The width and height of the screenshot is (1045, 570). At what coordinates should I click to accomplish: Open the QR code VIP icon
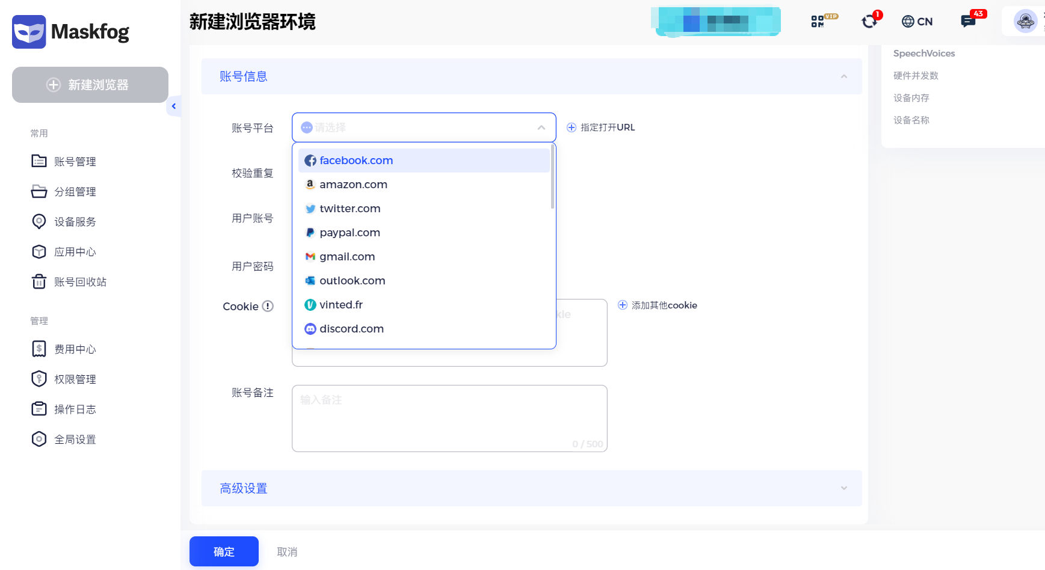coord(818,22)
